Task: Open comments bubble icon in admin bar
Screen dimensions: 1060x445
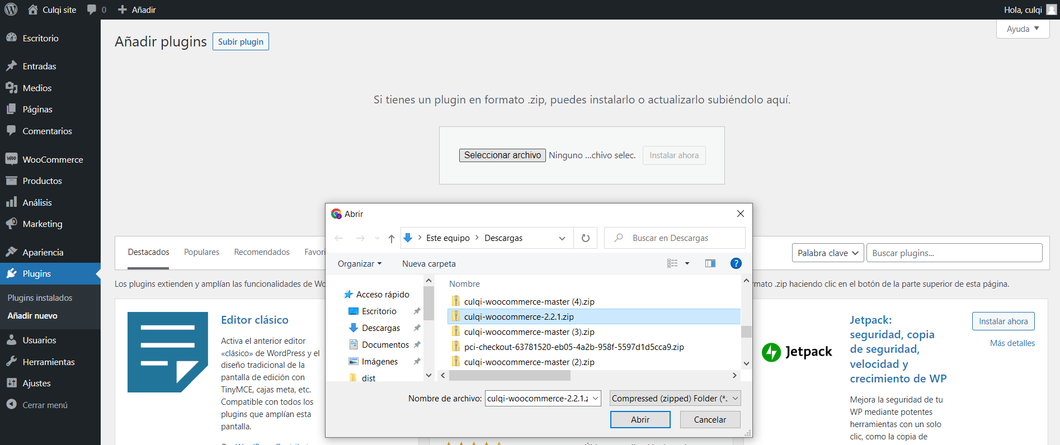Action: point(92,10)
